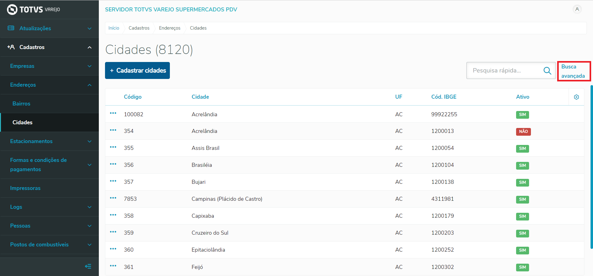
Task: Open the Pessoas menu item
Action: pyautogui.click(x=49, y=226)
